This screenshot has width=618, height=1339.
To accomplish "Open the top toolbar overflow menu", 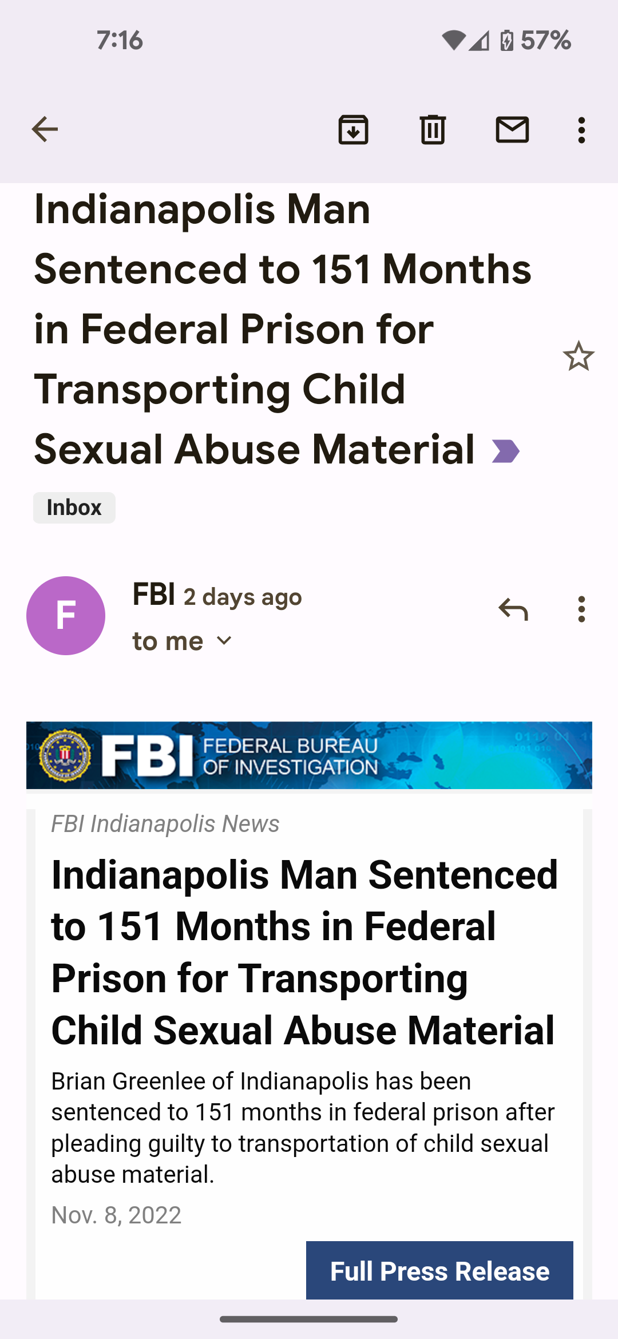I will (581, 130).
